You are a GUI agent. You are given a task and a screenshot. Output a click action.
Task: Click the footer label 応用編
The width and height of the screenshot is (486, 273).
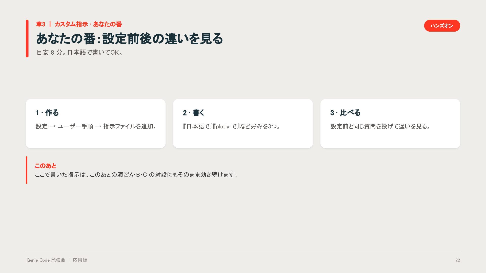80,260
